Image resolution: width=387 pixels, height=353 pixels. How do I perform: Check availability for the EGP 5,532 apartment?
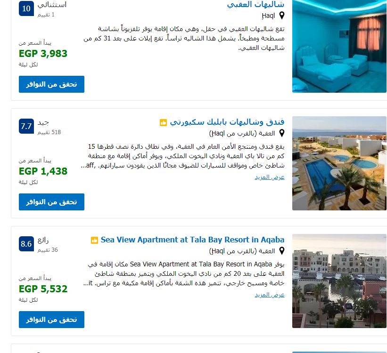(x=51, y=320)
